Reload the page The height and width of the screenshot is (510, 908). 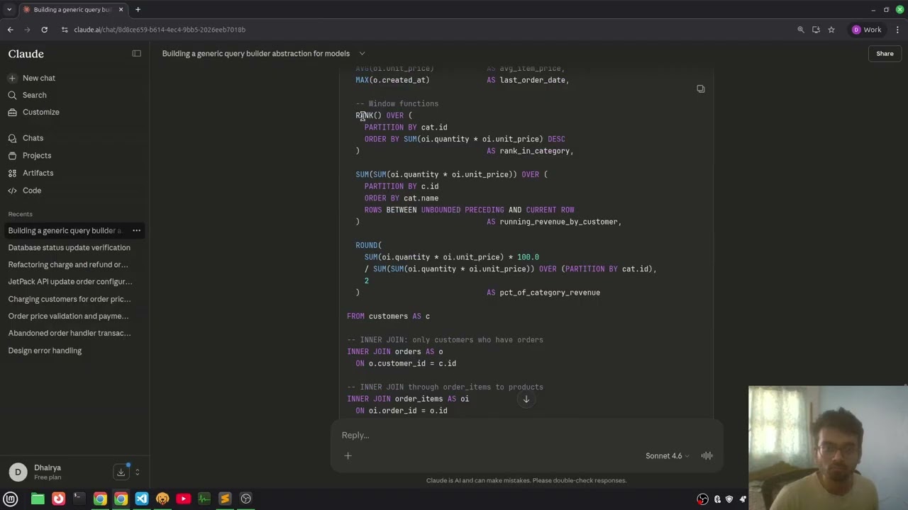click(44, 30)
